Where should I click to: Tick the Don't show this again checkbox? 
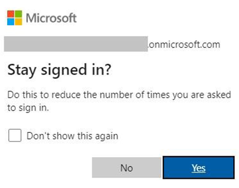click(15, 135)
